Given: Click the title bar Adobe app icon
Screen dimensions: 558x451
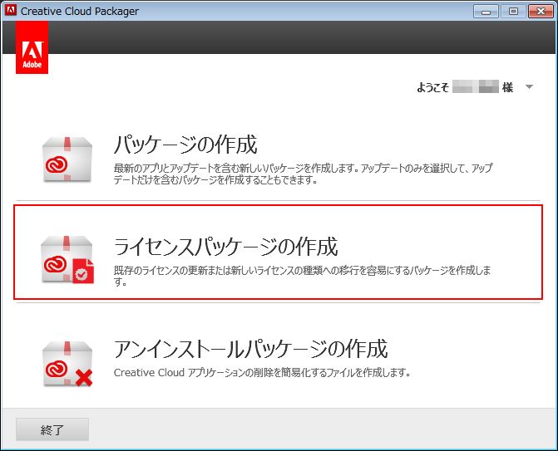Looking at the screenshot, I should pos(10,10).
